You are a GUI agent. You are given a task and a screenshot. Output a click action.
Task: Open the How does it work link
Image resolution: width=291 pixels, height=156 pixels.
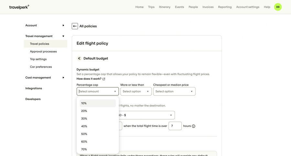[x=89, y=79]
